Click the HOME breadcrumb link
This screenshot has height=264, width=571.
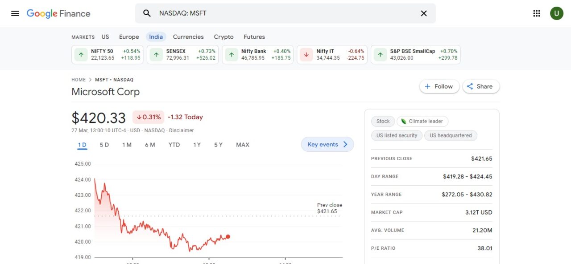79,80
